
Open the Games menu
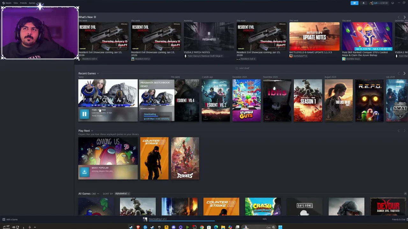point(32,3)
